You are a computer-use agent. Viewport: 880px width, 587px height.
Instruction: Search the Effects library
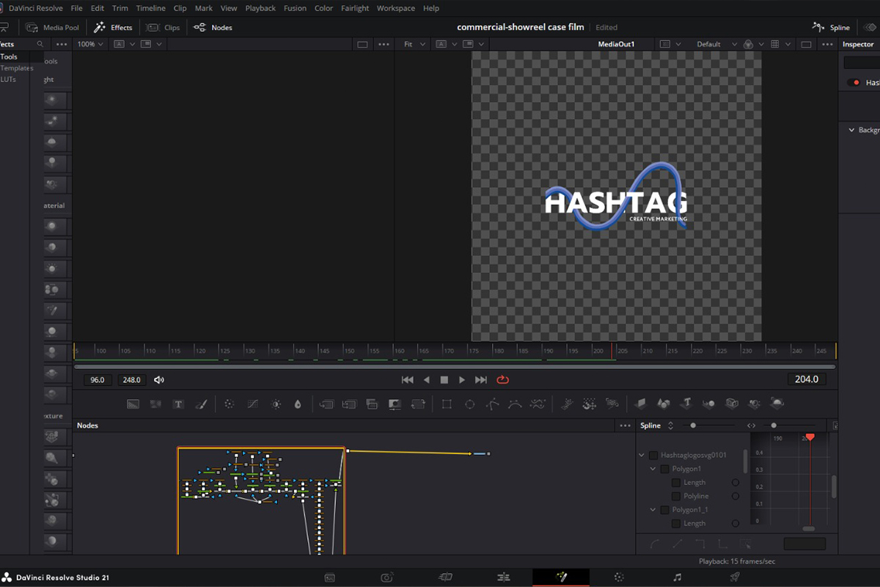40,45
